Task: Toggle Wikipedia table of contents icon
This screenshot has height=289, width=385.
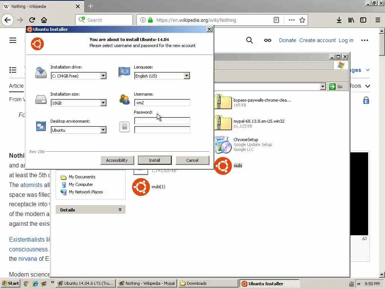Action: point(13,70)
